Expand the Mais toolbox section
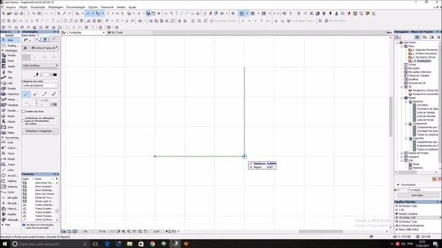442x248 pixels. [x=3, y=225]
